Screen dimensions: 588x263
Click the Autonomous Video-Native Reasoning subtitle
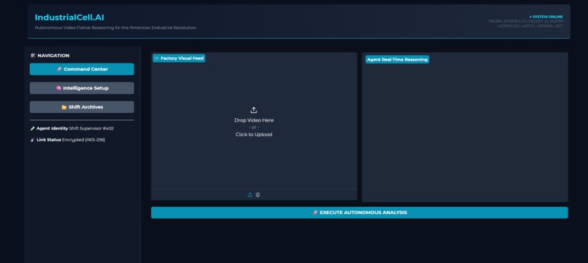(x=115, y=28)
